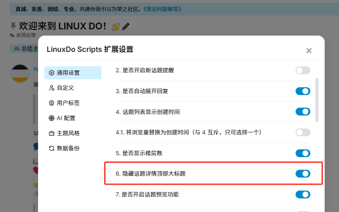Viewport: 339px width, 212px height.
Task: Switch off 是否开启话题预览功能 toggle
Action: coord(303,194)
